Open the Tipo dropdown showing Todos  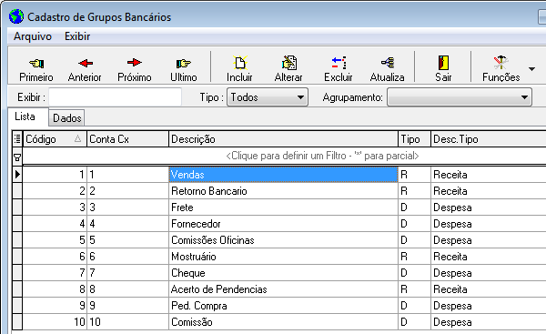tap(268, 97)
